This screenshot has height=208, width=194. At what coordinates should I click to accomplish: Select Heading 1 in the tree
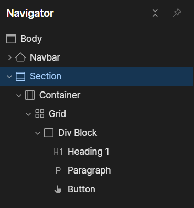(89, 152)
